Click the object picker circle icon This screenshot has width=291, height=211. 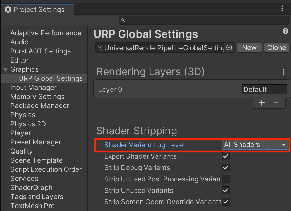(229, 48)
